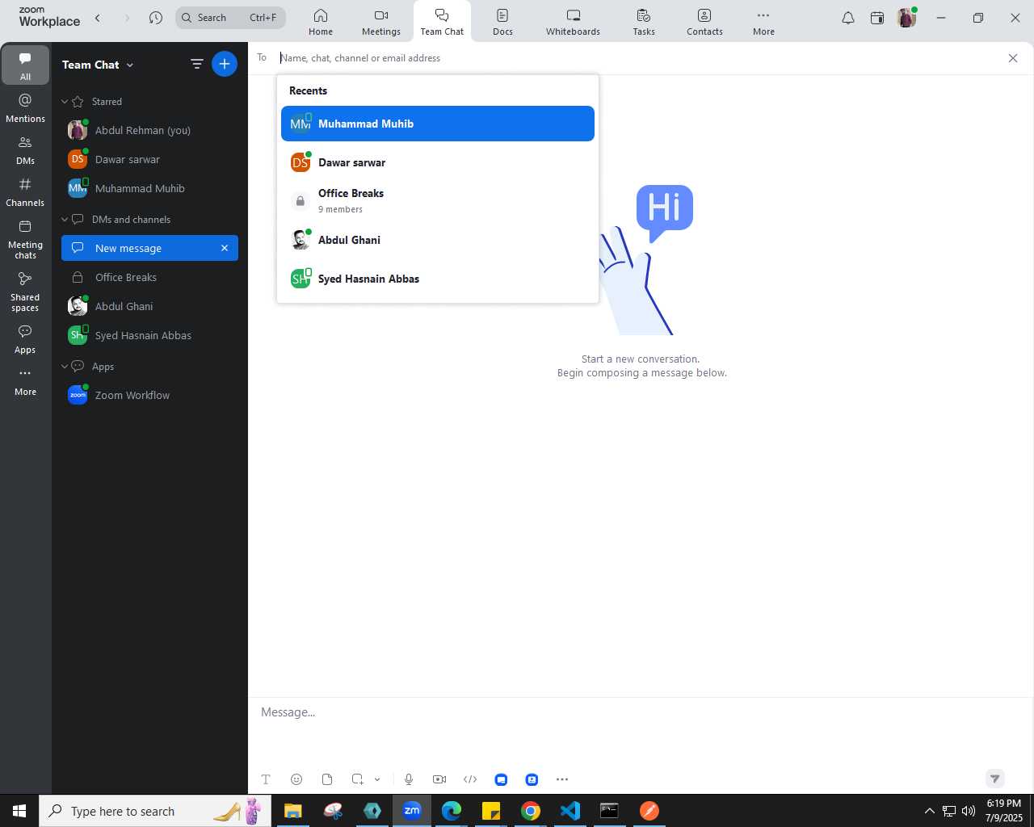Viewport: 1034px width, 827px height.
Task: Open Shared spaces in the sidebar
Action: coord(25,292)
